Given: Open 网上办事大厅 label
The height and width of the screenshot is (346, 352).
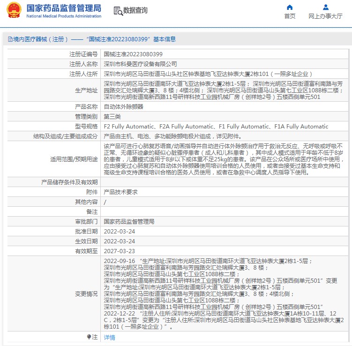Looking at the screenshot, I should 325,16.
